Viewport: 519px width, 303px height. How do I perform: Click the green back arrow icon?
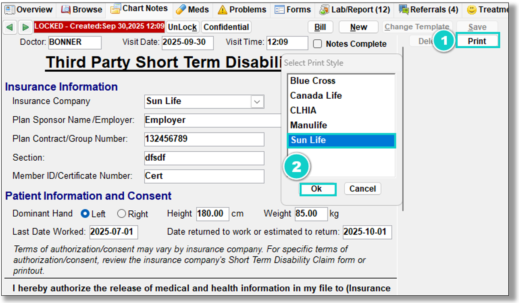(x=10, y=27)
